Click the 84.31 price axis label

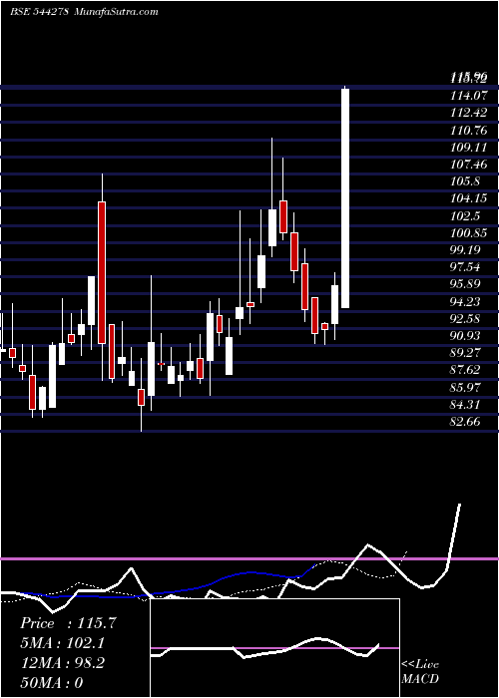click(466, 405)
